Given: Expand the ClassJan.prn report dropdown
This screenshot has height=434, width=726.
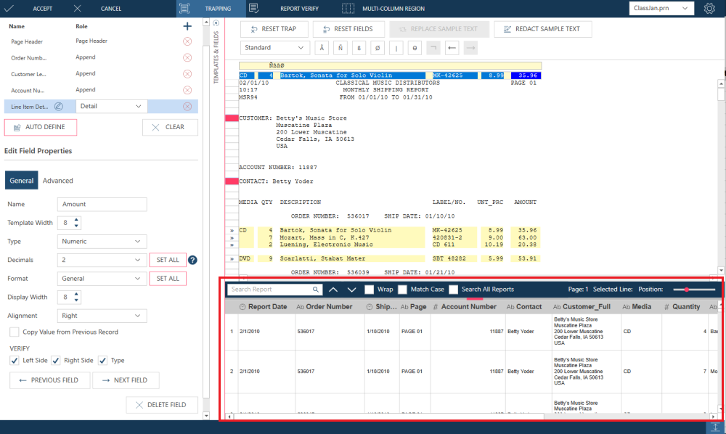Looking at the screenshot, I should 660,9.
